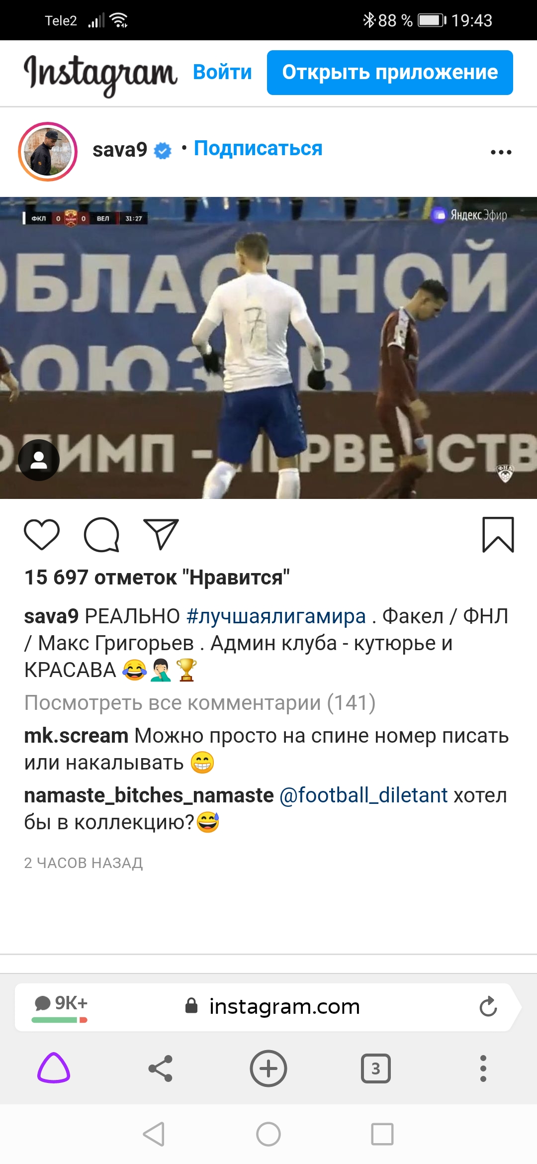Tap the browser share icon
Screen dimensions: 537x1164
tap(161, 1068)
